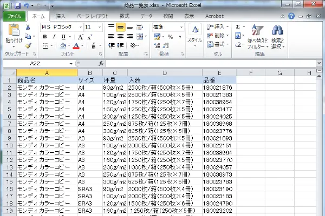This screenshot has height=216, width=325.
Task: Click the phonetic guide icon
Action: coord(94,46)
